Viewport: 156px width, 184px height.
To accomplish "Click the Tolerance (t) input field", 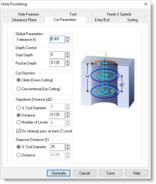I will [57, 39].
